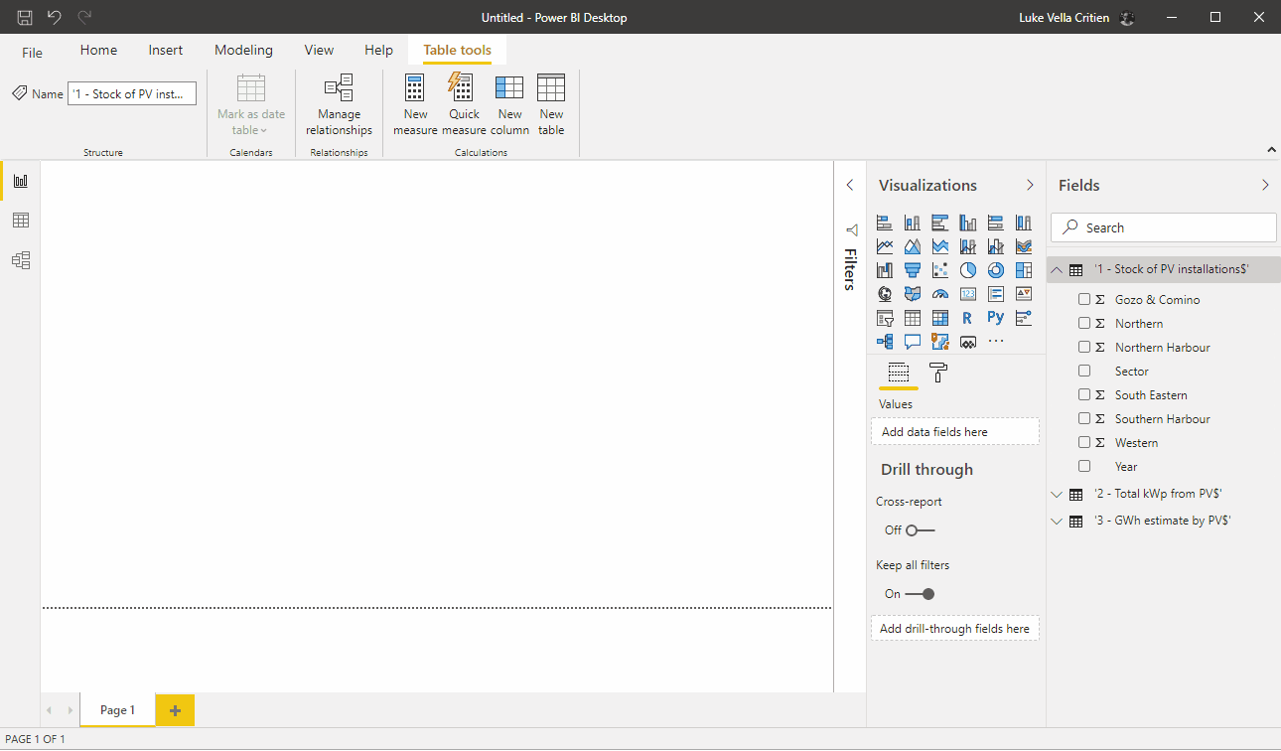Add a Python visual to the report
This screenshot has height=751, width=1281.
(x=996, y=318)
